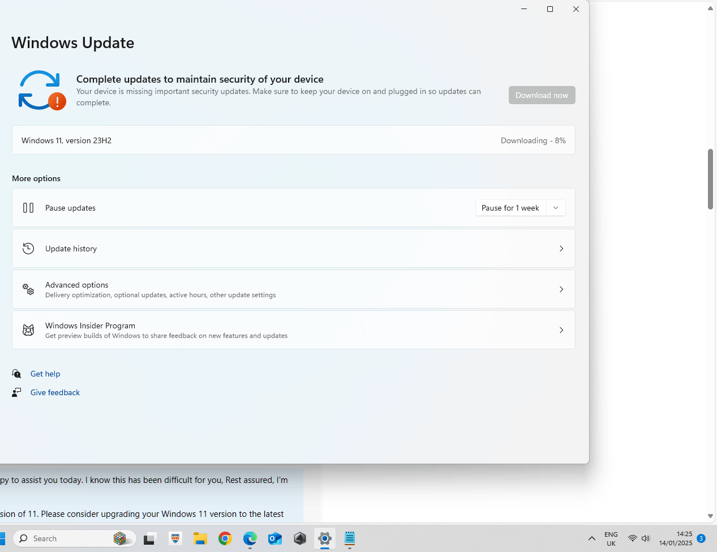
Task: Click the Download now button
Action: click(x=542, y=95)
